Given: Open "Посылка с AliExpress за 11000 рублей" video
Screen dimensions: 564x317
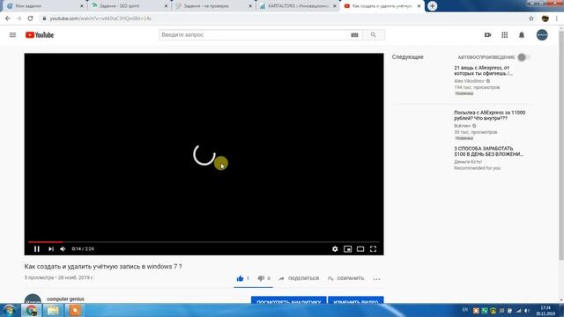Looking at the screenshot, I should [x=490, y=115].
